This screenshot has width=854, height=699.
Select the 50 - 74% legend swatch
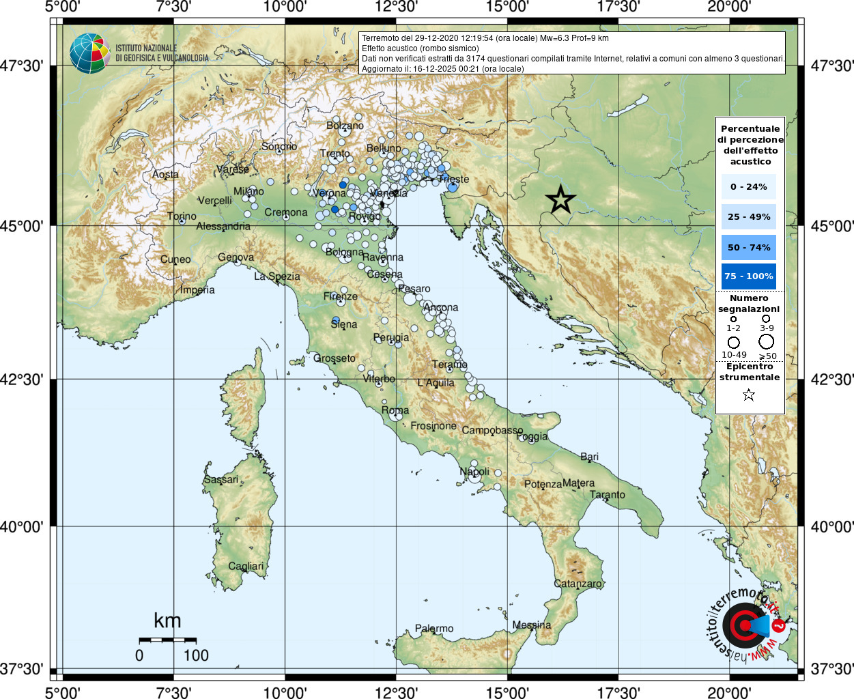pyautogui.click(x=749, y=247)
